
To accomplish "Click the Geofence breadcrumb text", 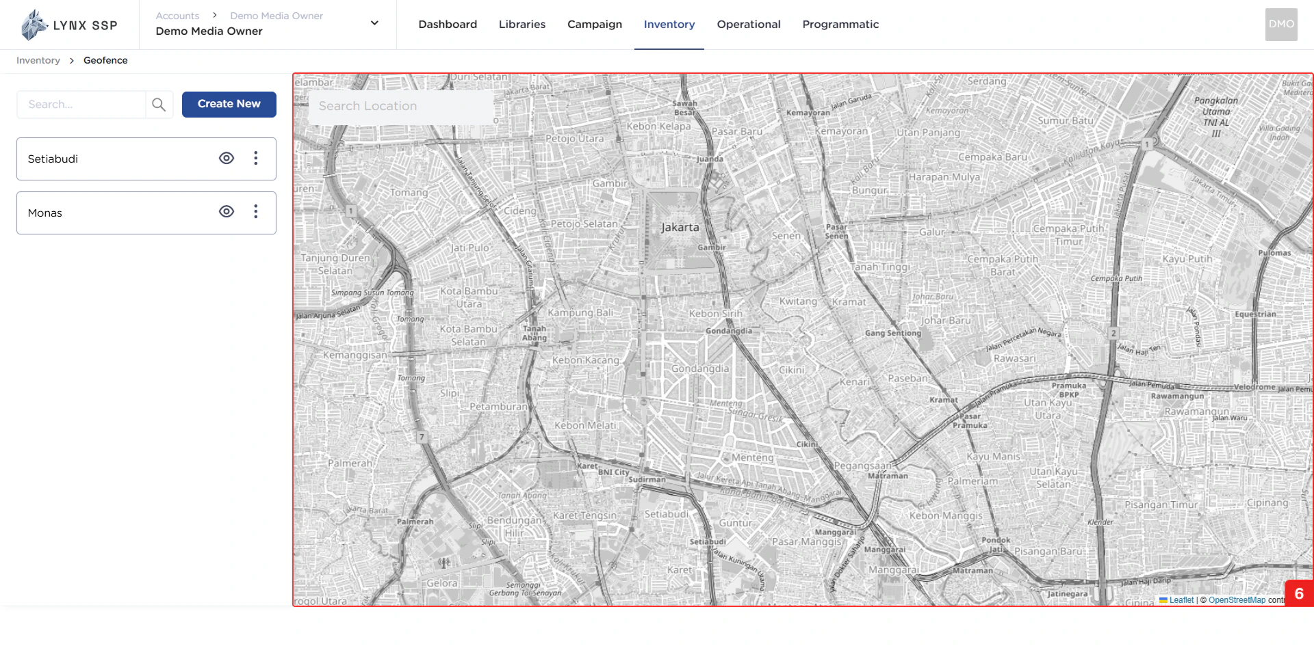I will click(x=105, y=60).
